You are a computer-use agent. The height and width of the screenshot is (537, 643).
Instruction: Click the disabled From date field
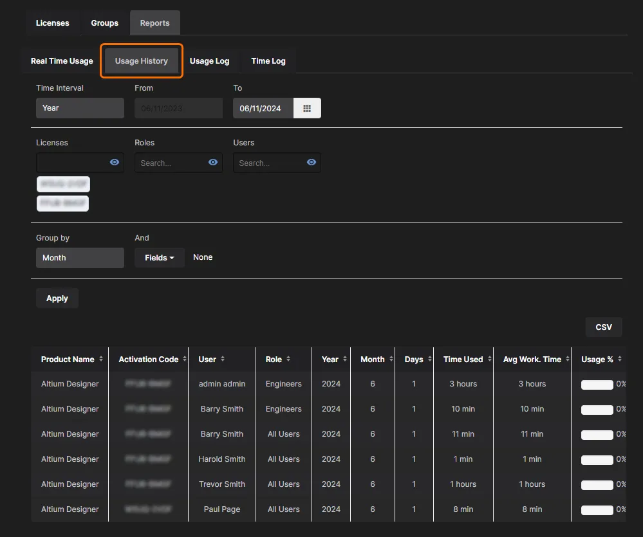[179, 108]
